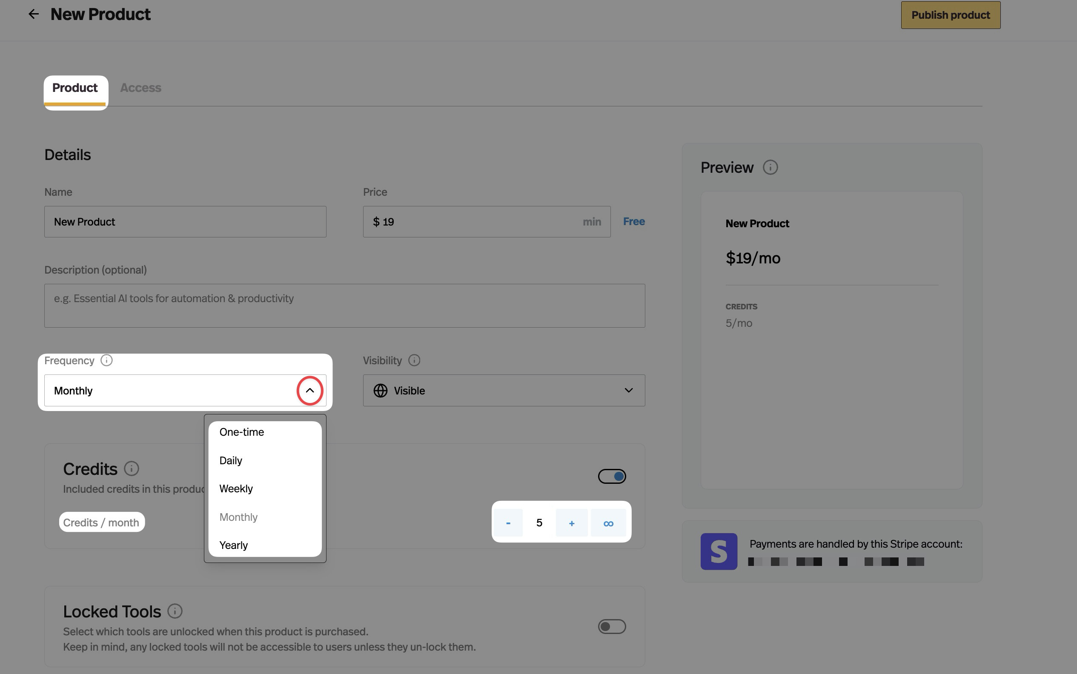Click the Locked Tools info icon
The height and width of the screenshot is (674, 1077).
coord(175,611)
